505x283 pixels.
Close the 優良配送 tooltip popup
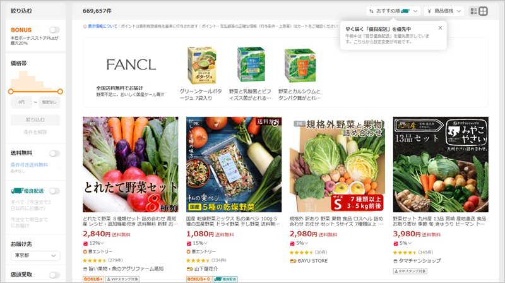pyautogui.click(x=440, y=28)
